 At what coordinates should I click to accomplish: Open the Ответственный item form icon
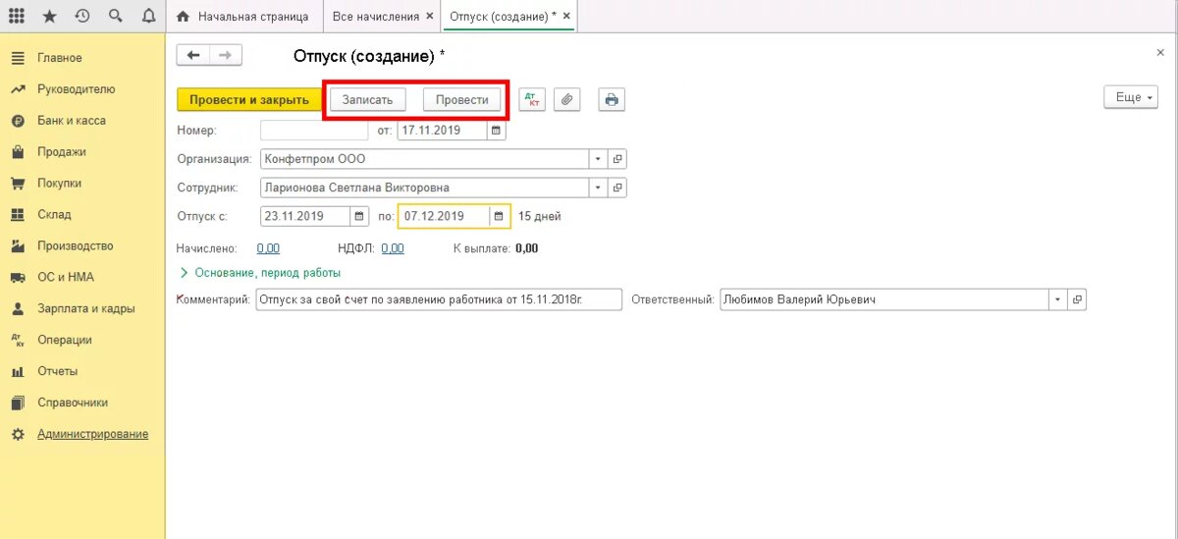1077,299
